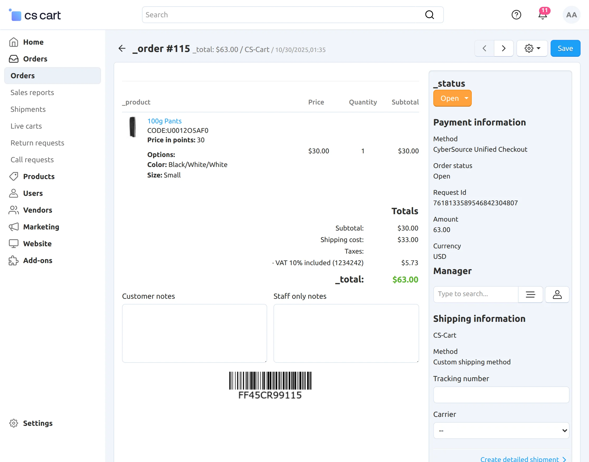Viewport: 589px width, 462px height.
Task: Expand the Open status dropdown
Action: [x=452, y=98]
